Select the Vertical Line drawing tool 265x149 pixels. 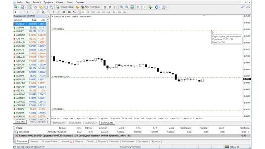coord(27,12)
